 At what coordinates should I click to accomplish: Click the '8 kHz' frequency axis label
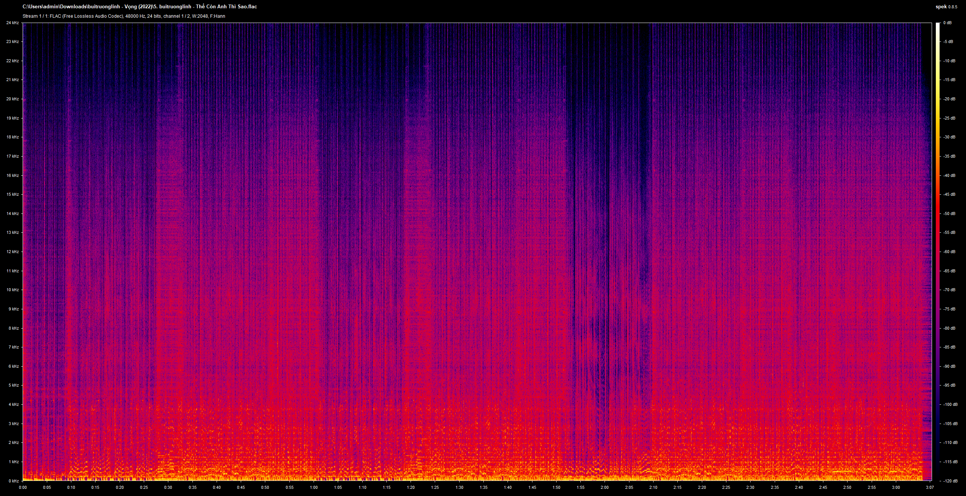pyautogui.click(x=14, y=328)
